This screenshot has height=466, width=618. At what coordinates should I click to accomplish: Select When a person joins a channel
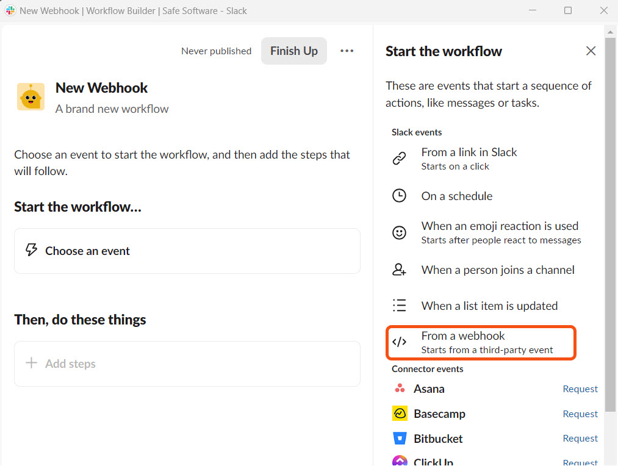[x=483, y=270]
